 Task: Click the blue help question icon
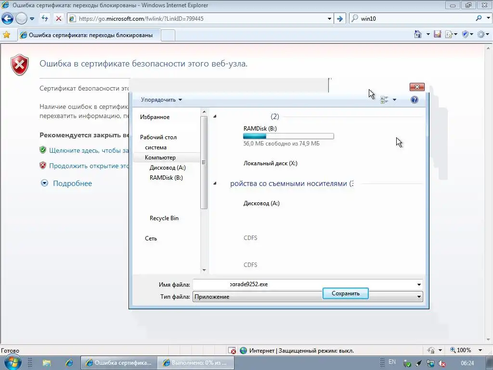pos(415,100)
